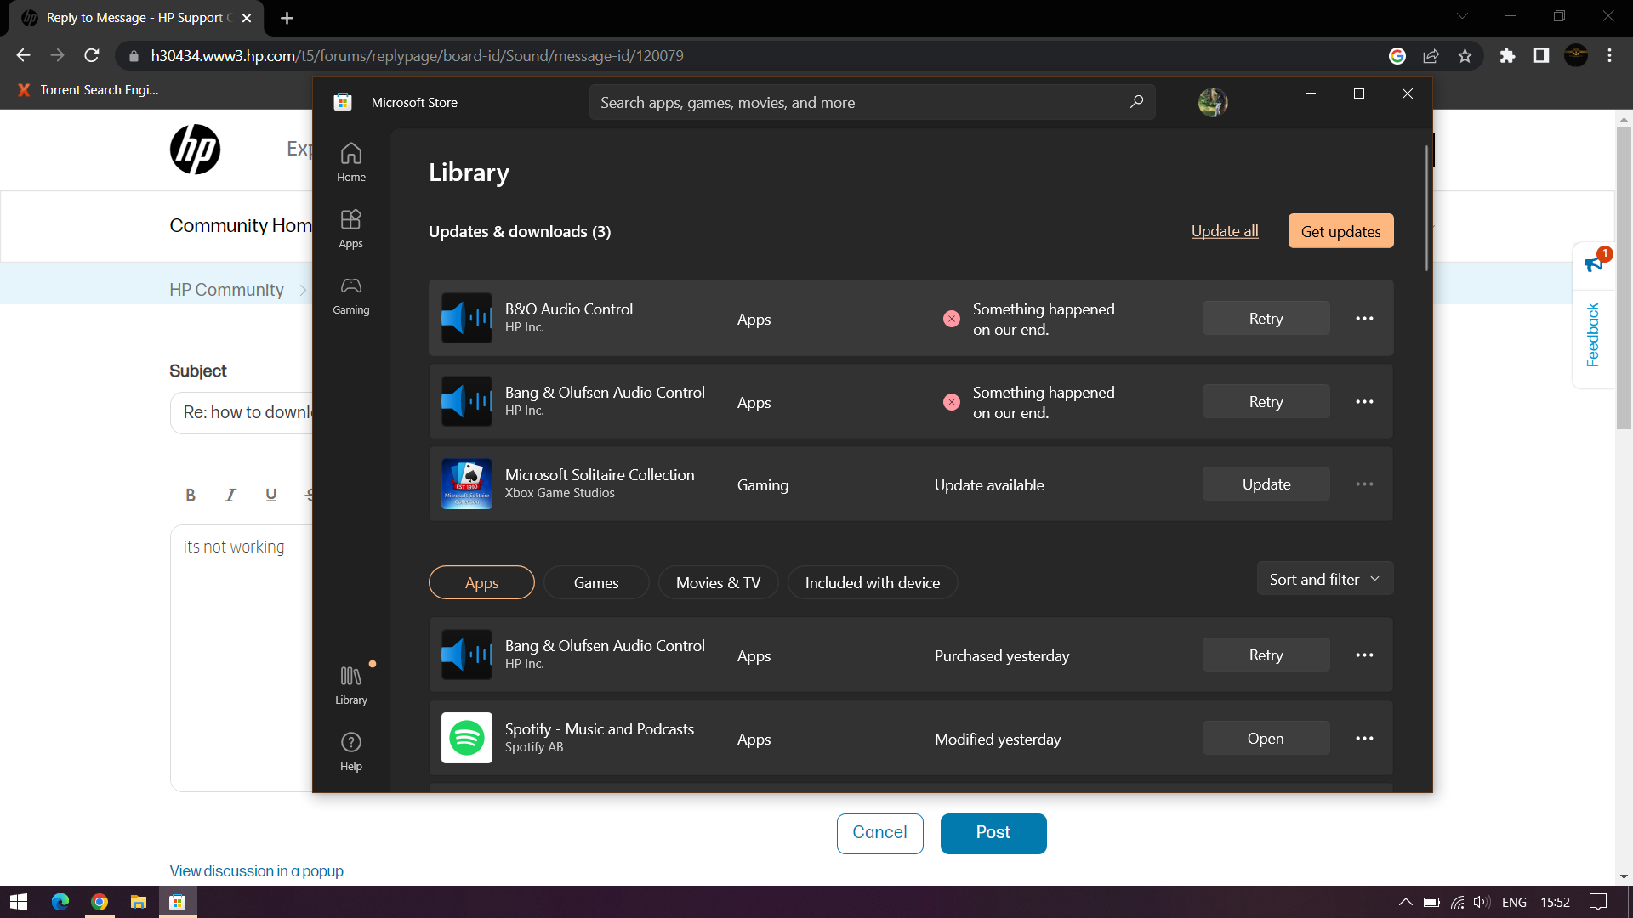Expand Sort and filter dropdown
The height and width of the screenshot is (918, 1633).
[1323, 578]
